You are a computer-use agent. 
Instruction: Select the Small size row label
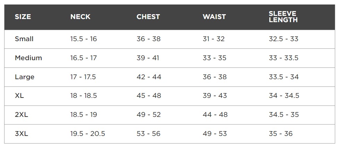[24, 39]
